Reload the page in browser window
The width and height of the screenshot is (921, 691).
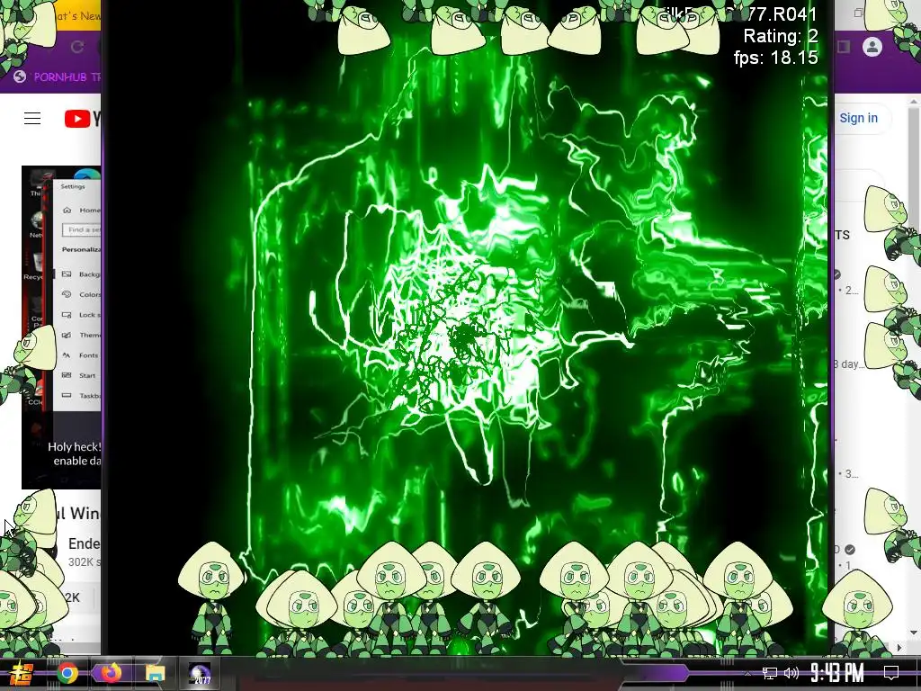(77, 47)
